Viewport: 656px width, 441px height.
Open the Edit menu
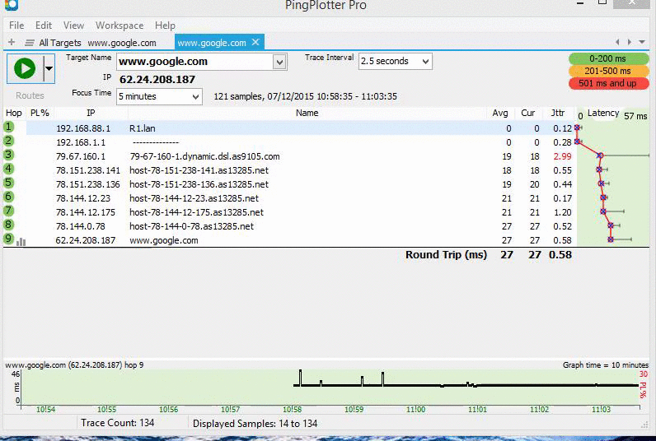[44, 26]
